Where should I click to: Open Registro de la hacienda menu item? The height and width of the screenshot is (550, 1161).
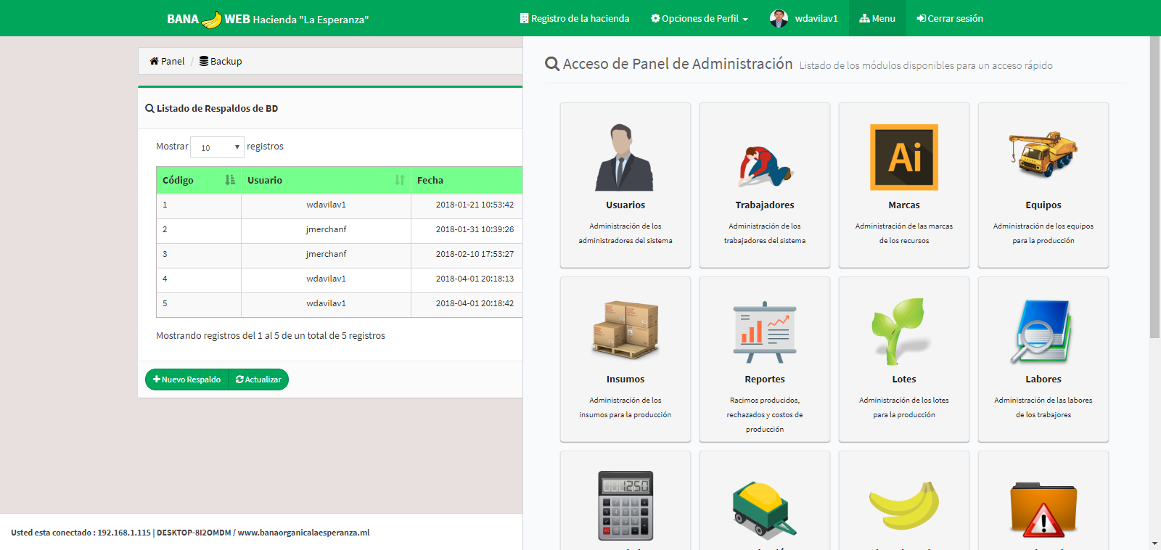574,19
